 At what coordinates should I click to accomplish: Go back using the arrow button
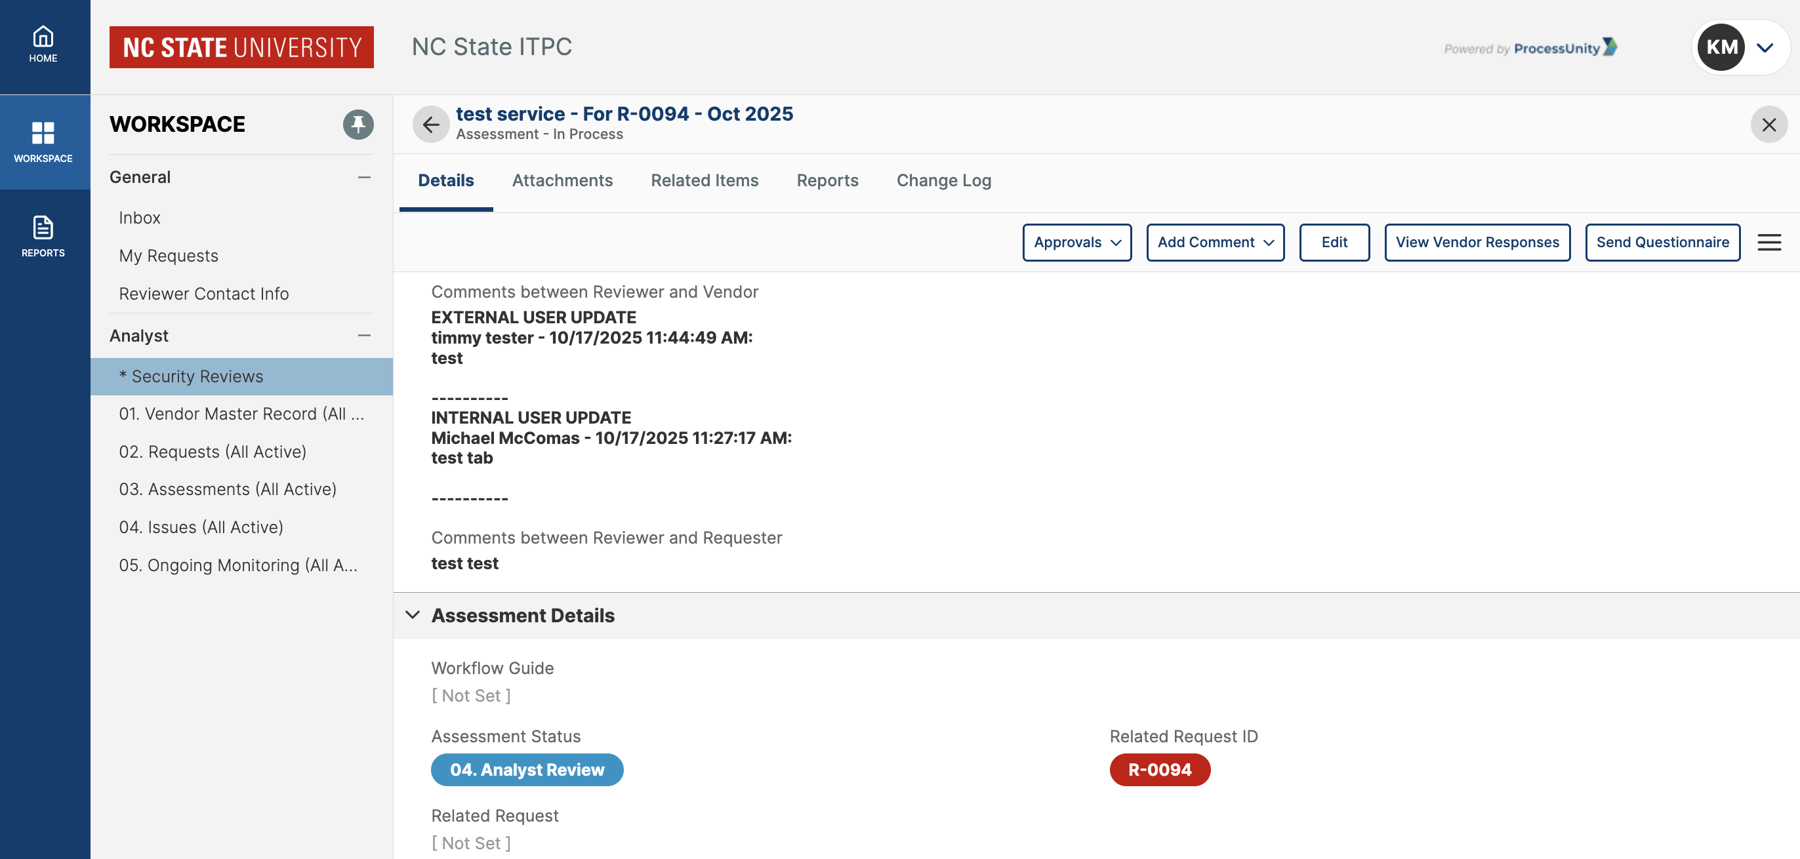tap(430, 125)
